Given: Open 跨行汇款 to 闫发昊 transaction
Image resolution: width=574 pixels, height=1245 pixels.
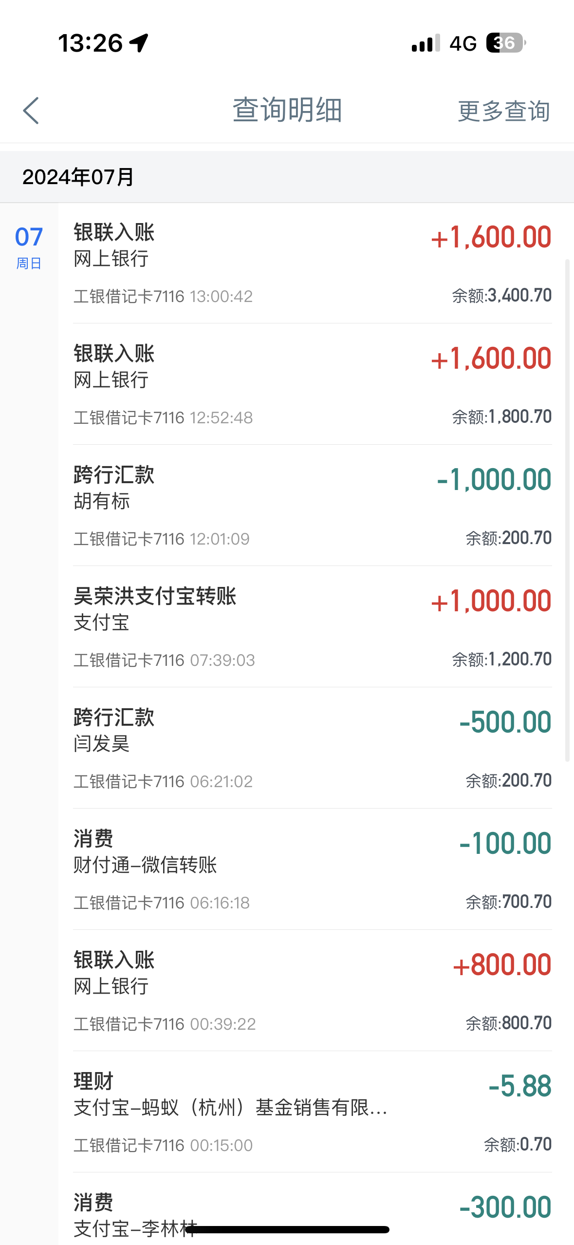Looking at the screenshot, I should pyautogui.click(x=312, y=748).
